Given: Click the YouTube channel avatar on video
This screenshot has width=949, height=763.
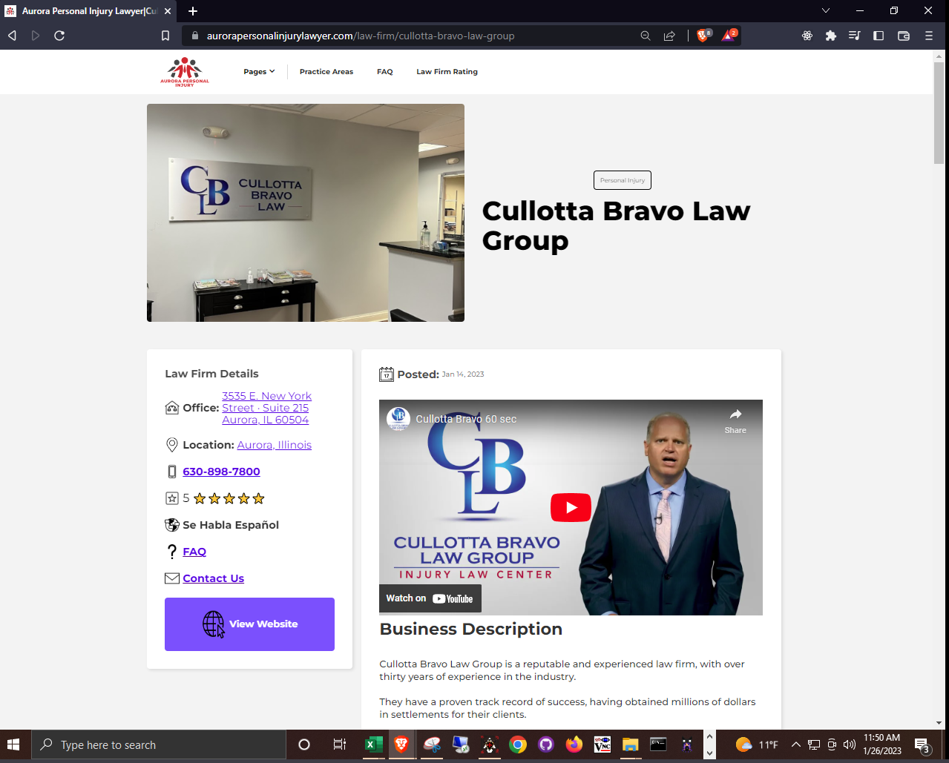Looking at the screenshot, I should [x=398, y=419].
